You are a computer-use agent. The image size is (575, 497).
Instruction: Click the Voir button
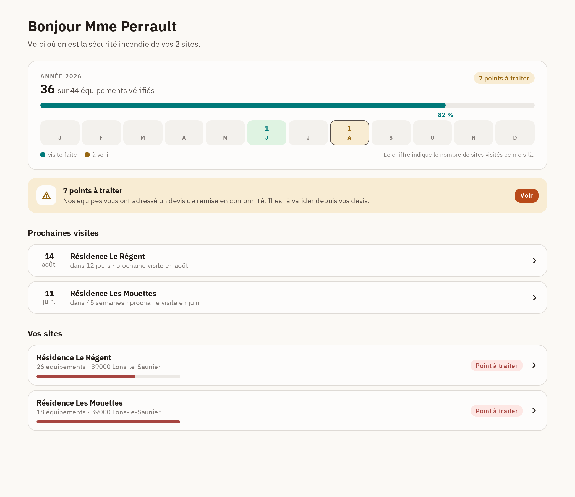pos(526,195)
